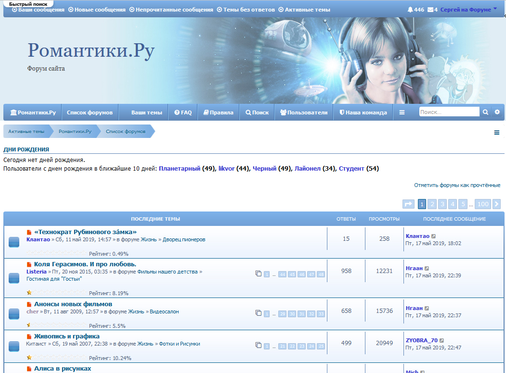Go to page 48 of Коля Герасимов topic
Viewport: 506px width, 373px height.
pyautogui.click(x=321, y=274)
